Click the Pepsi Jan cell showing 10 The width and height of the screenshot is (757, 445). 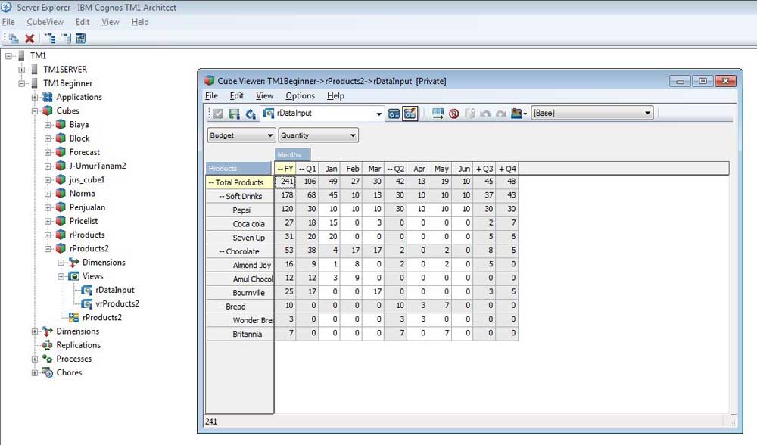(x=329, y=209)
